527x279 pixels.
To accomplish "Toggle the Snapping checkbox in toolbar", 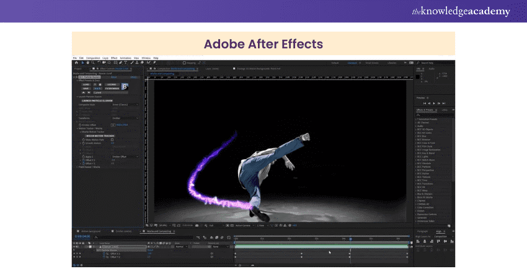I will (184, 63).
